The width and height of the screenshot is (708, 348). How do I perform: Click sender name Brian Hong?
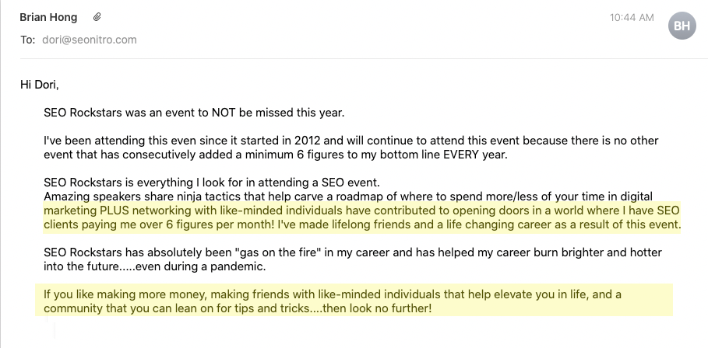48,16
